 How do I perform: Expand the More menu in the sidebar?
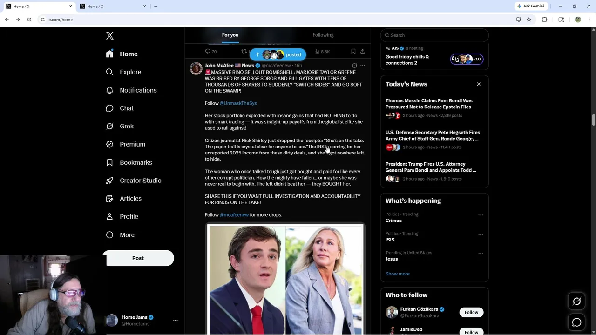click(120, 235)
